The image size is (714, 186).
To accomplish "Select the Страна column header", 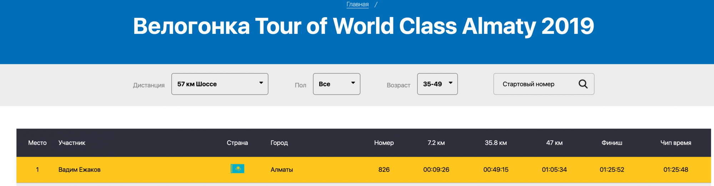I will (237, 143).
